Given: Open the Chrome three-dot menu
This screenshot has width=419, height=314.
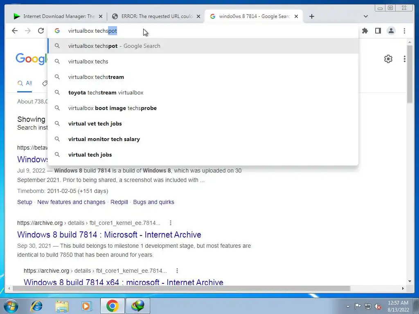Looking at the screenshot, I should [x=404, y=31].
